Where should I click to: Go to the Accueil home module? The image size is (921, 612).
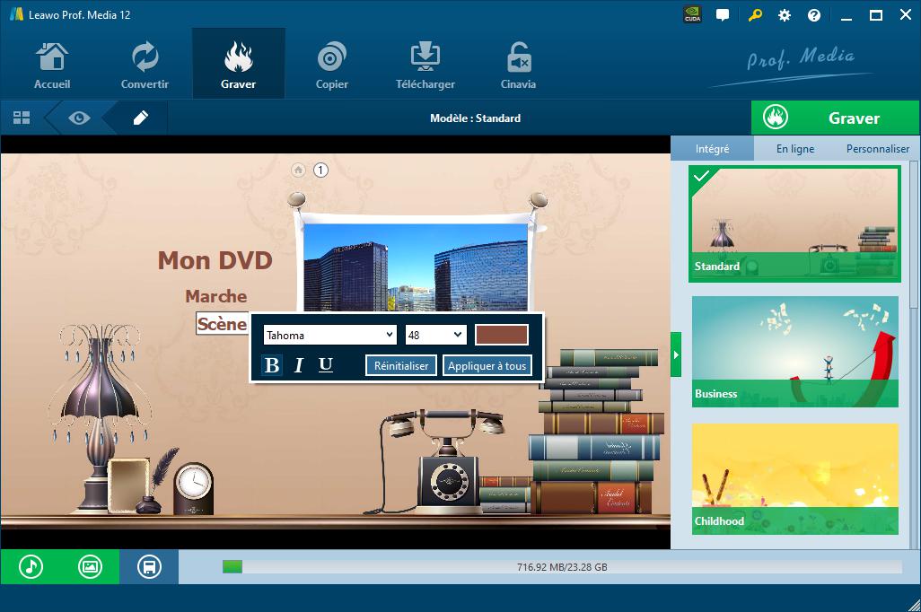point(52,65)
